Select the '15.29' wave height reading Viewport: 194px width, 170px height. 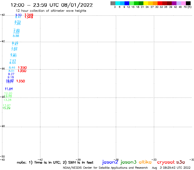[7, 108]
